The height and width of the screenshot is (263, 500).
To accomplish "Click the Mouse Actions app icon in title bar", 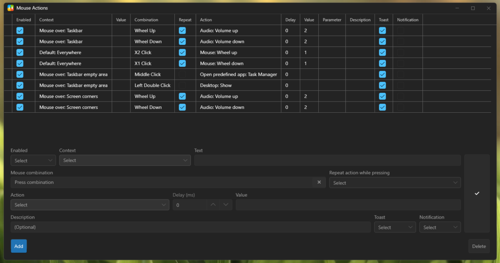I will [10, 8].
